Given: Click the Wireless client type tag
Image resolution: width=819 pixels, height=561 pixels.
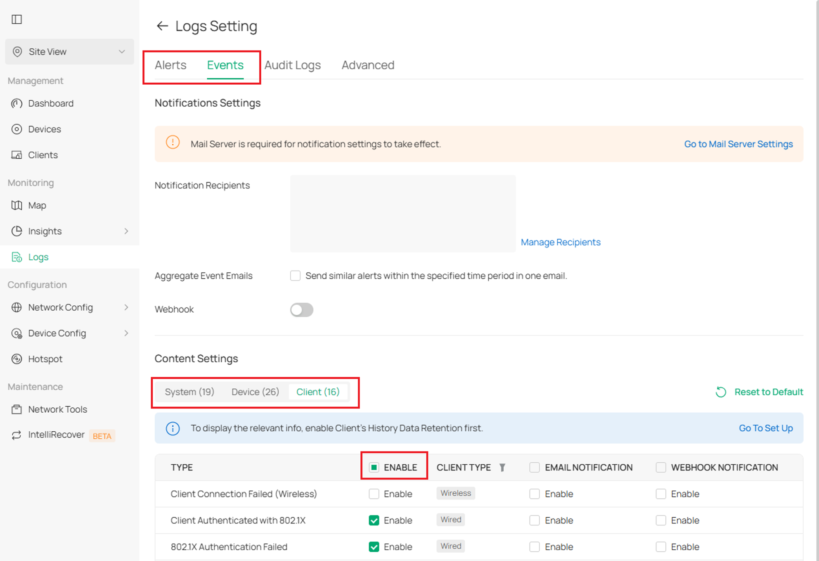Looking at the screenshot, I should pyautogui.click(x=456, y=493).
